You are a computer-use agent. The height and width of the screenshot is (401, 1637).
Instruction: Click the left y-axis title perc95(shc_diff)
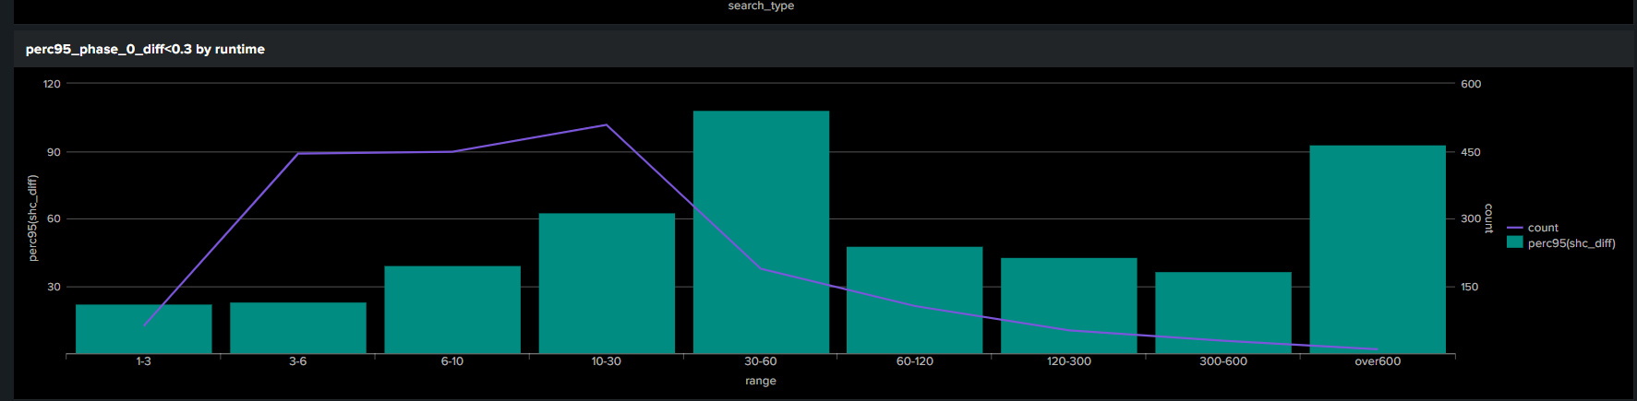click(33, 218)
